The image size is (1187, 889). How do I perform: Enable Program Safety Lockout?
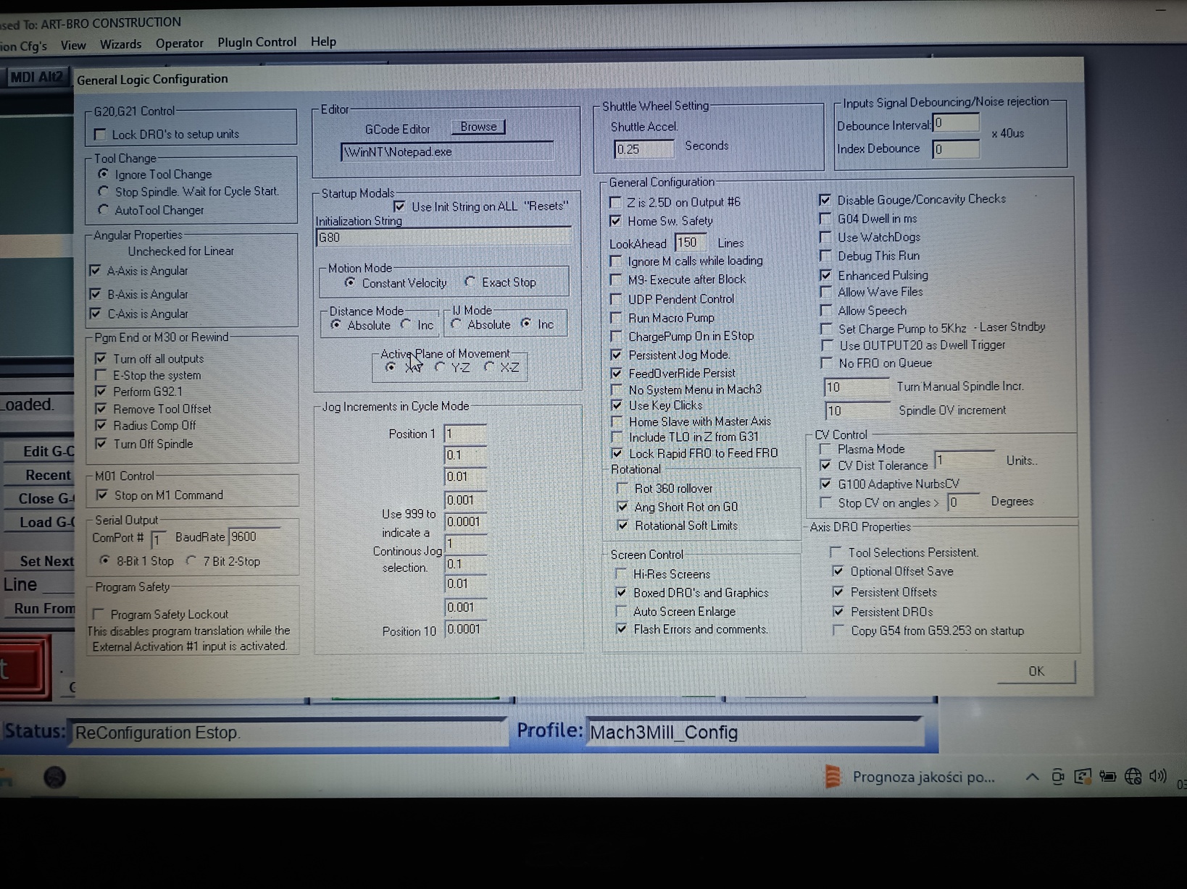tap(99, 614)
